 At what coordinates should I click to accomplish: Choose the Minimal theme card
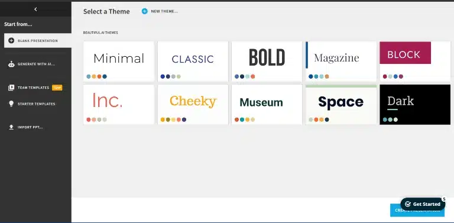(118, 61)
